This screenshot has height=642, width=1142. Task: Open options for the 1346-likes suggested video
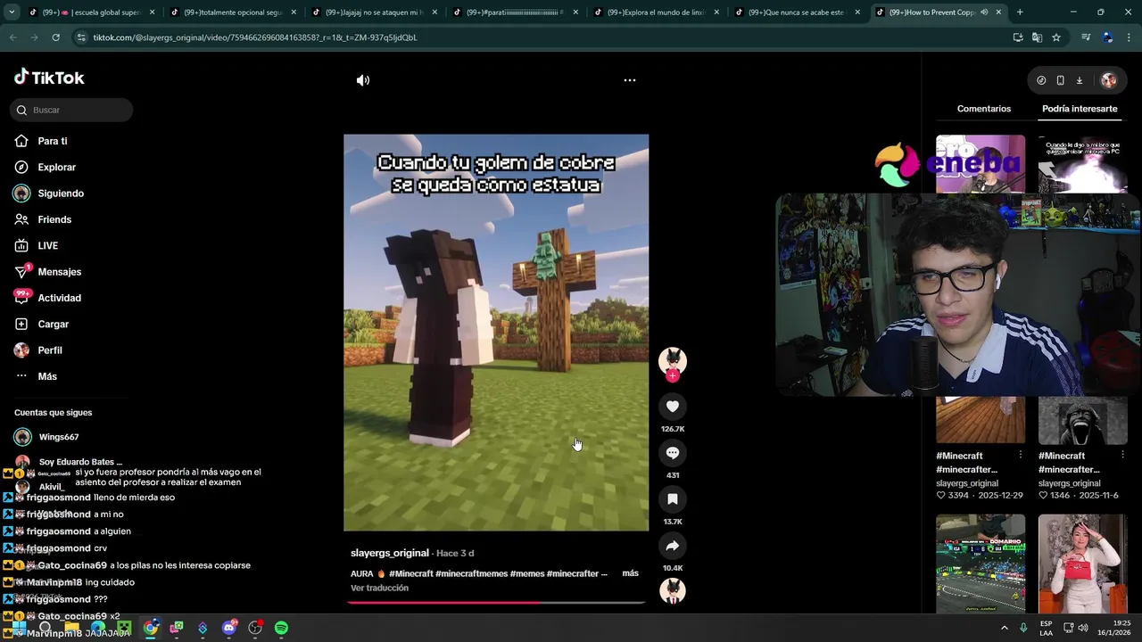(1122, 456)
